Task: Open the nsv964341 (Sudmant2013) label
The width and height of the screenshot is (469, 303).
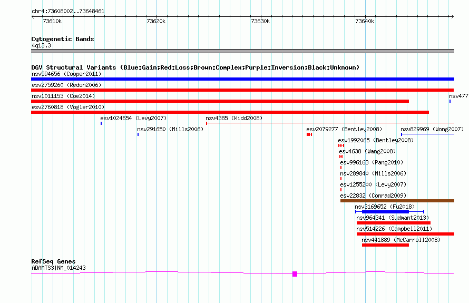Action: pyautogui.click(x=393, y=218)
